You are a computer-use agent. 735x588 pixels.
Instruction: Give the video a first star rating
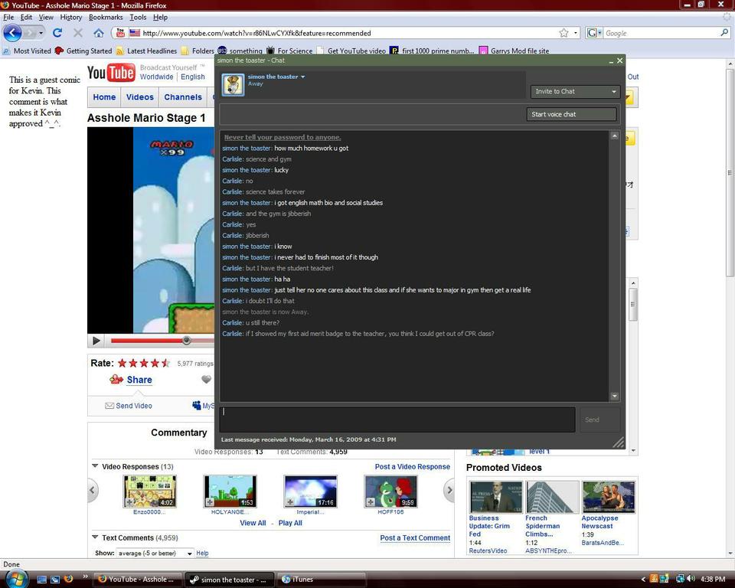[x=122, y=363]
